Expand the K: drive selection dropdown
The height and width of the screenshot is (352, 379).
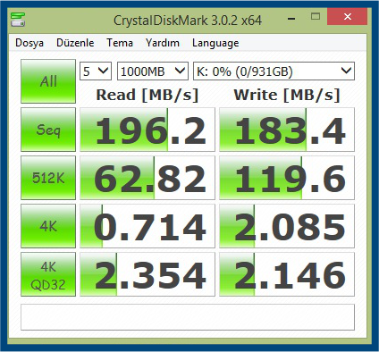click(x=274, y=71)
